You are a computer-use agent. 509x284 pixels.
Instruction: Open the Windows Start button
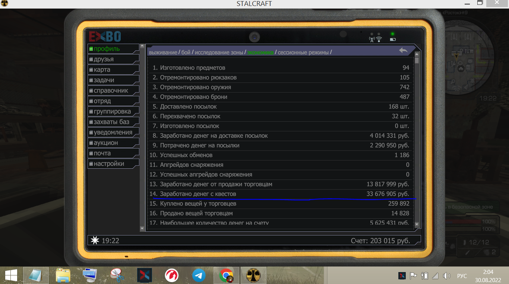[11, 275]
